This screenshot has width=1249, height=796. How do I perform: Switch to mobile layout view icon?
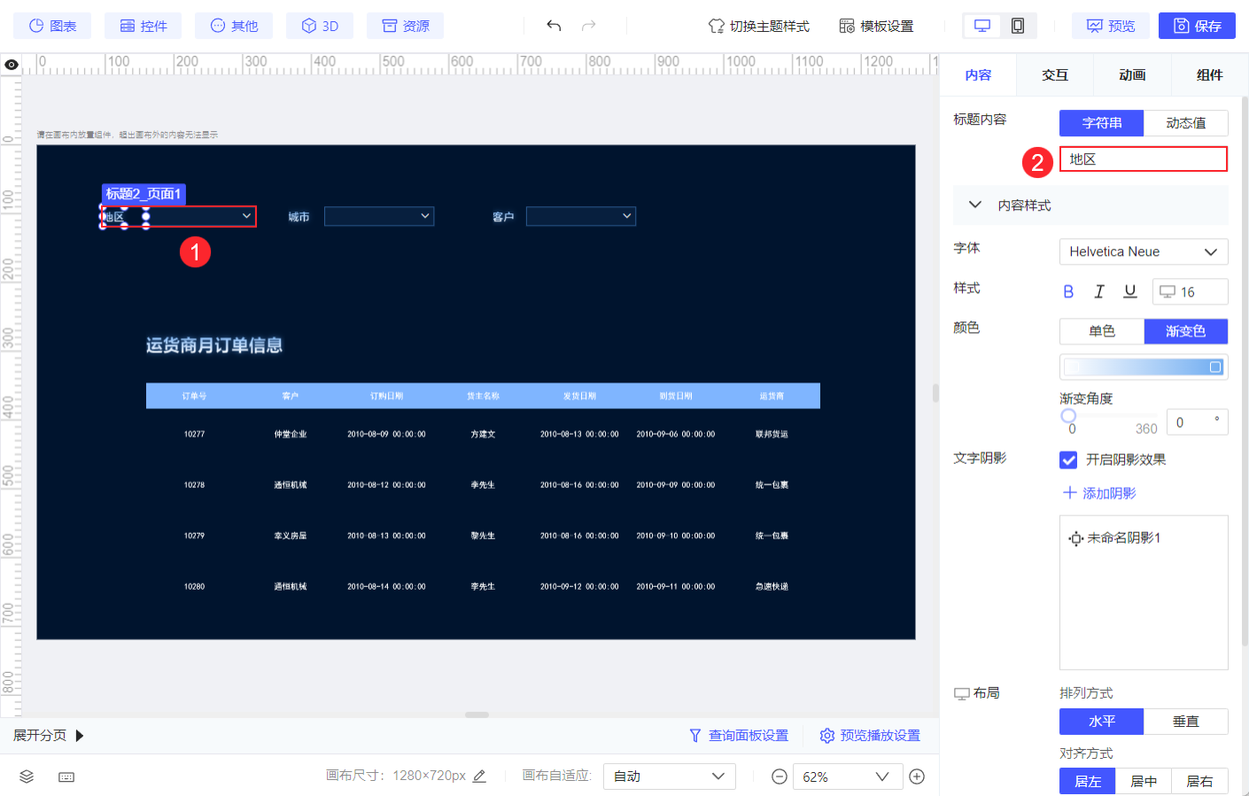click(1018, 26)
